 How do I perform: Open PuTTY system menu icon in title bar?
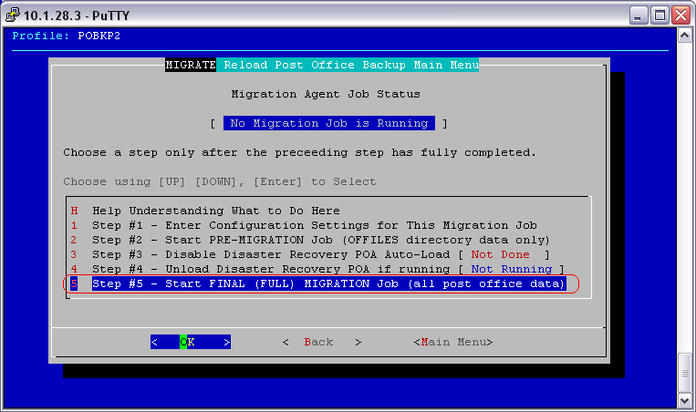coord(13,15)
